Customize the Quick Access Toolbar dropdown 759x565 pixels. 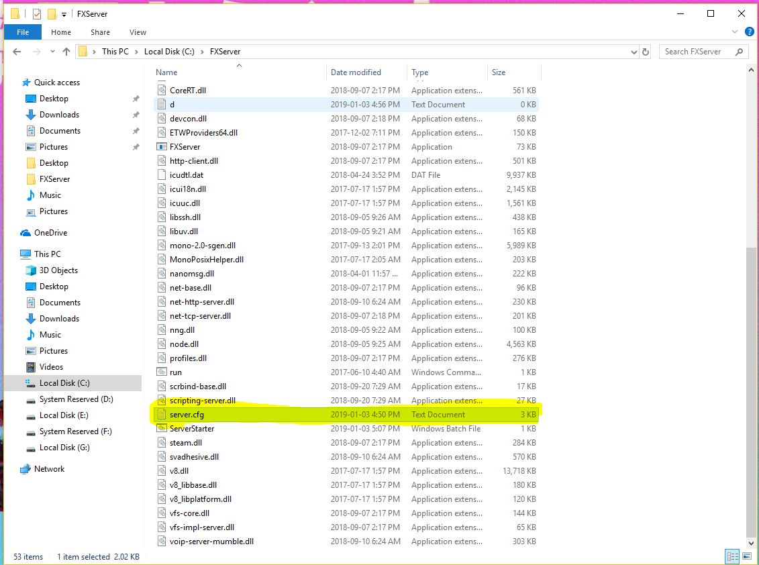[63, 13]
